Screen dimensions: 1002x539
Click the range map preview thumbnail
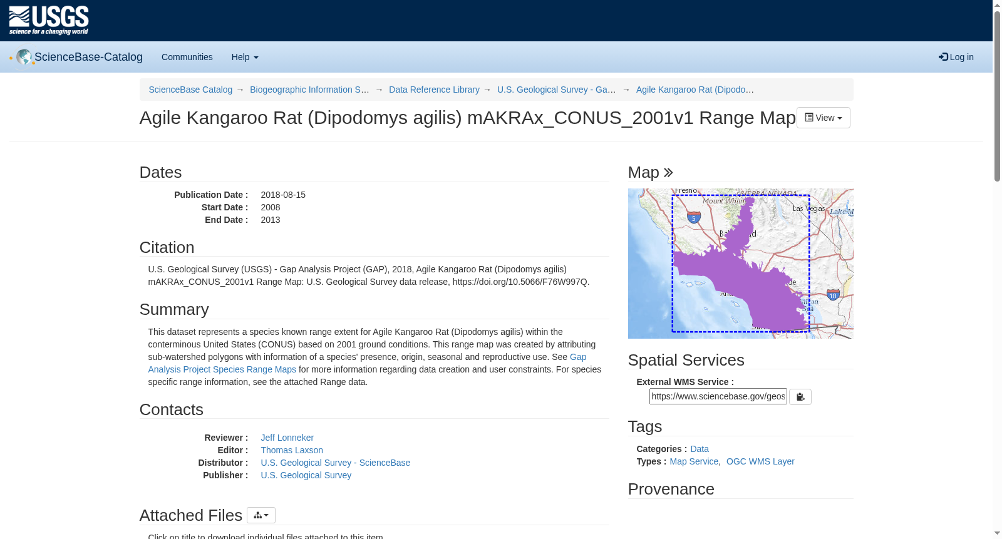[x=740, y=264]
